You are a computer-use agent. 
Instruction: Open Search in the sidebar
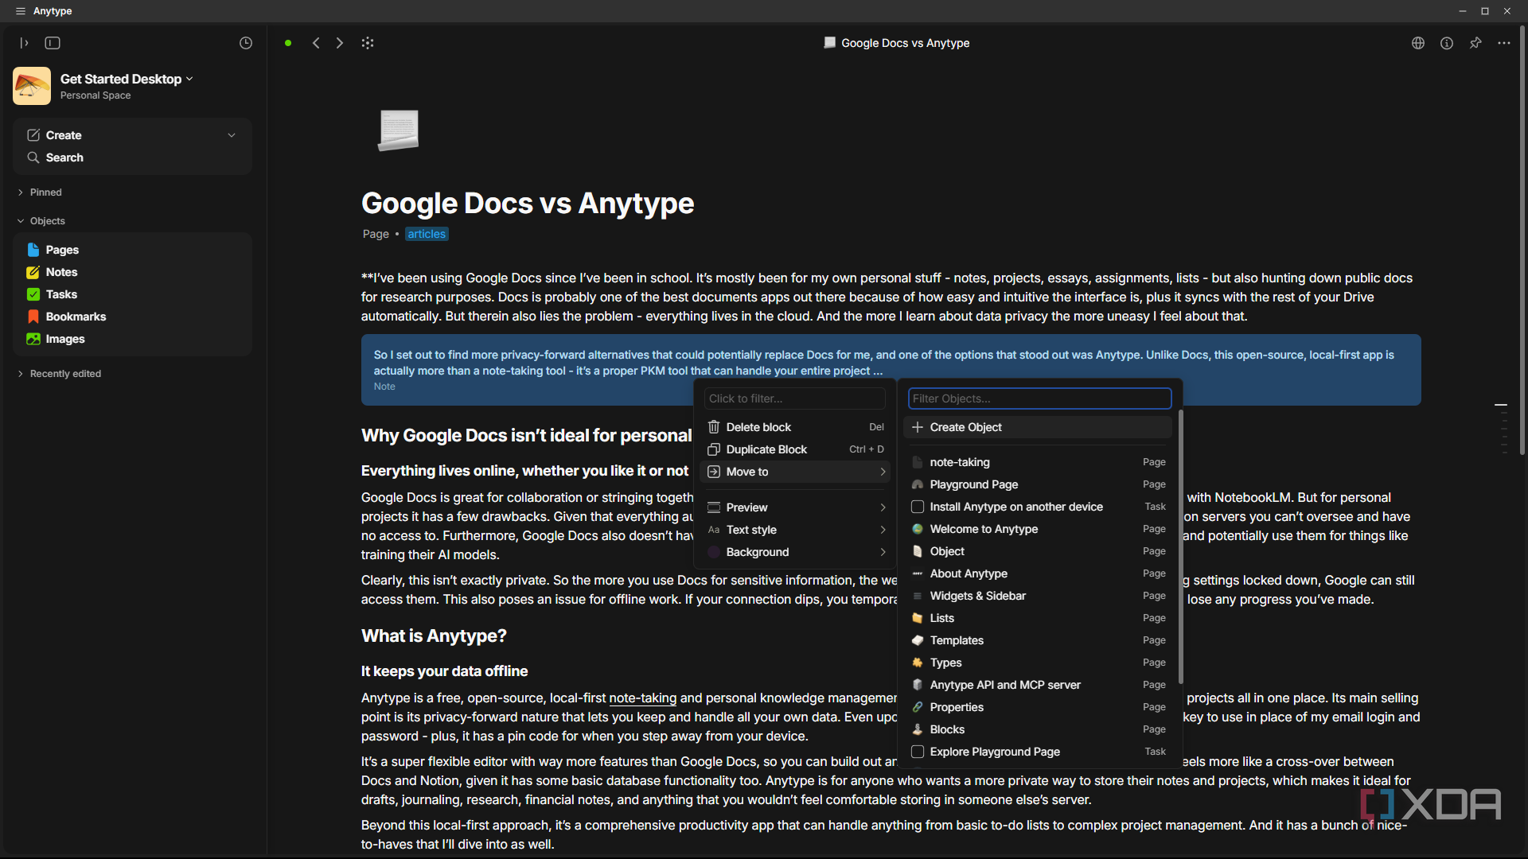(x=132, y=157)
